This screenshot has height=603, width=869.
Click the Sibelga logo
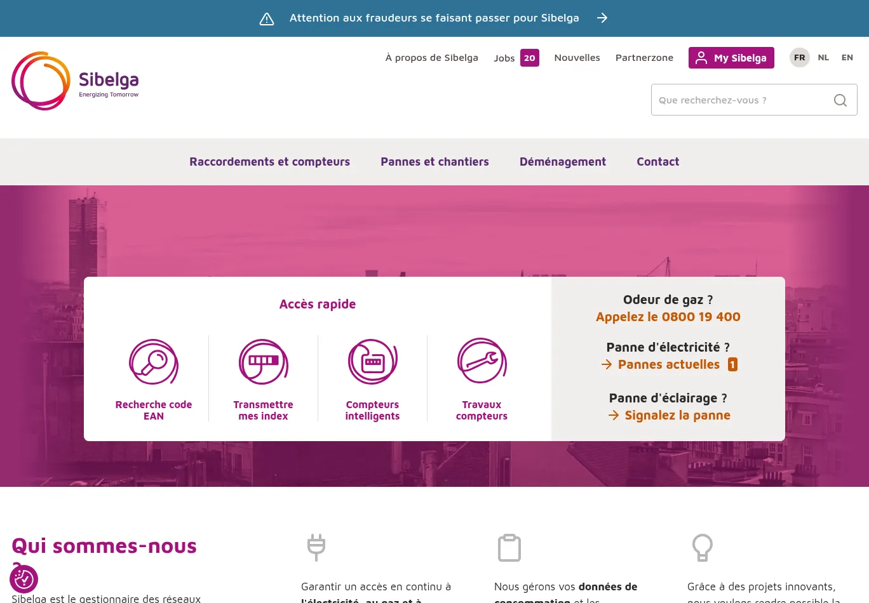[75, 81]
